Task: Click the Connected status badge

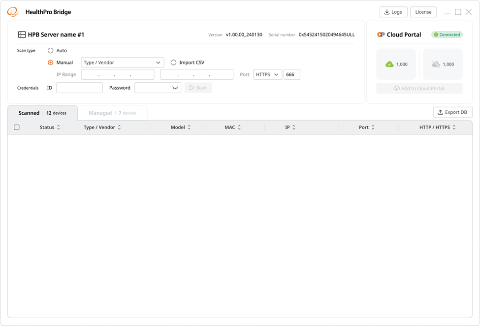Action: pos(447,34)
